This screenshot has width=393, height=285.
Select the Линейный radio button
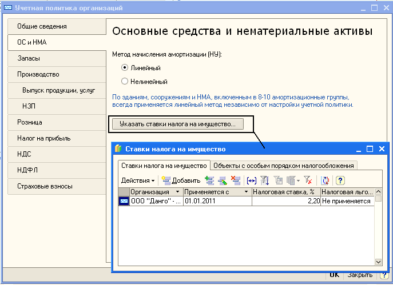pyautogui.click(x=125, y=68)
